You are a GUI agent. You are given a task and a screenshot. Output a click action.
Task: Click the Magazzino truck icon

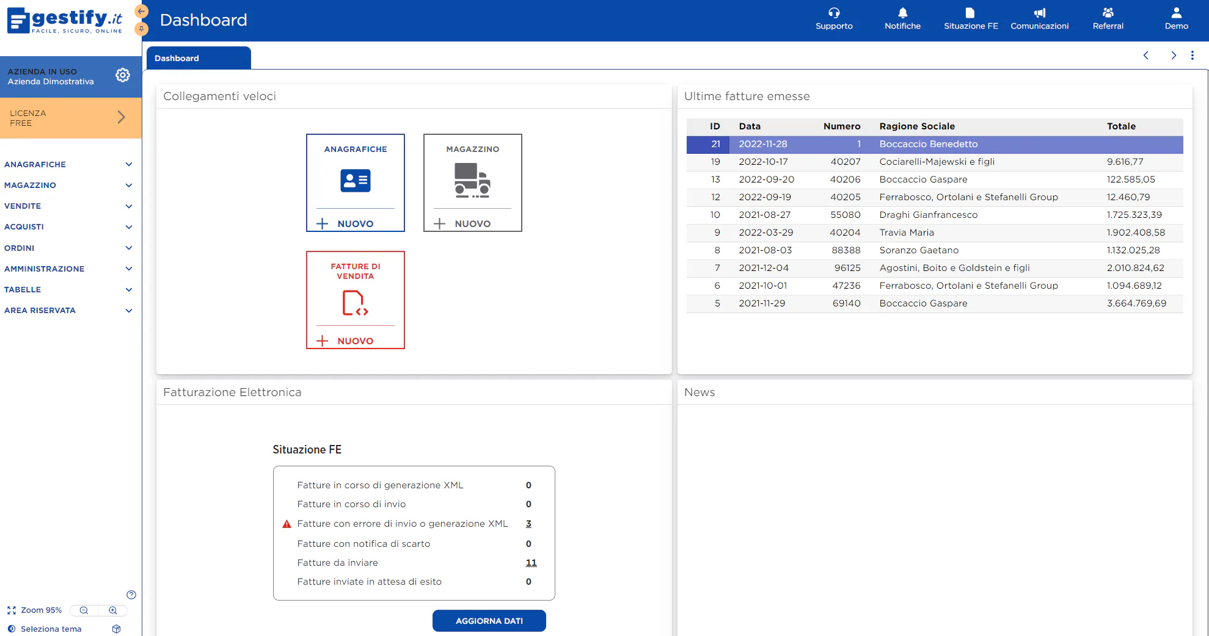pyautogui.click(x=472, y=181)
